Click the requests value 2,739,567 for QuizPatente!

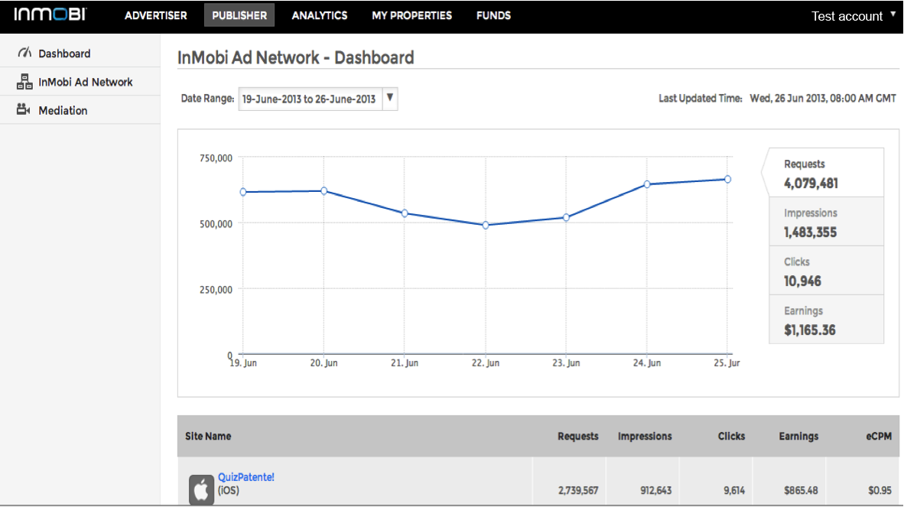coord(577,490)
